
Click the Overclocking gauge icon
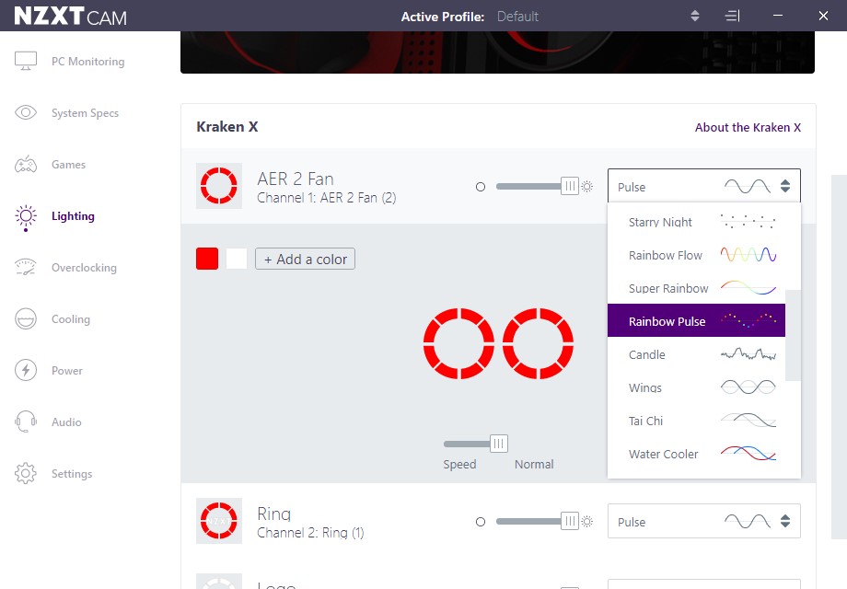click(26, 267)
